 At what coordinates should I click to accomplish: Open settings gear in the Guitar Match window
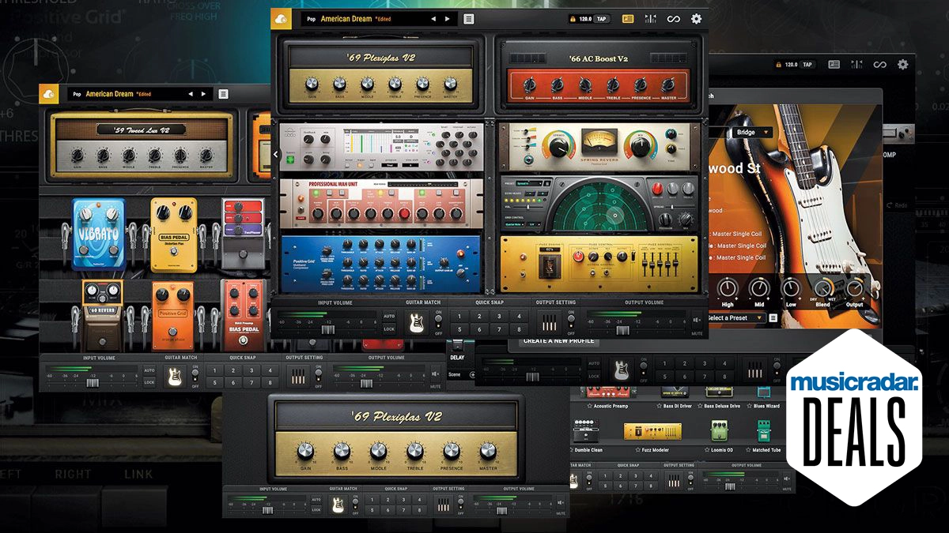[902, 65]
